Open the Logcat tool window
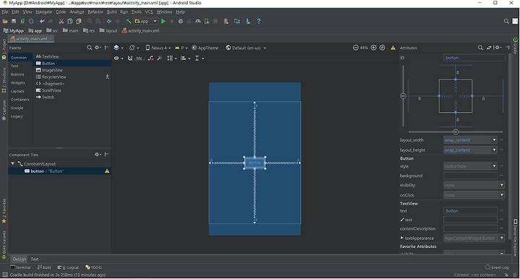The width and height of the screenshot is (520, 279). (68, 267)
